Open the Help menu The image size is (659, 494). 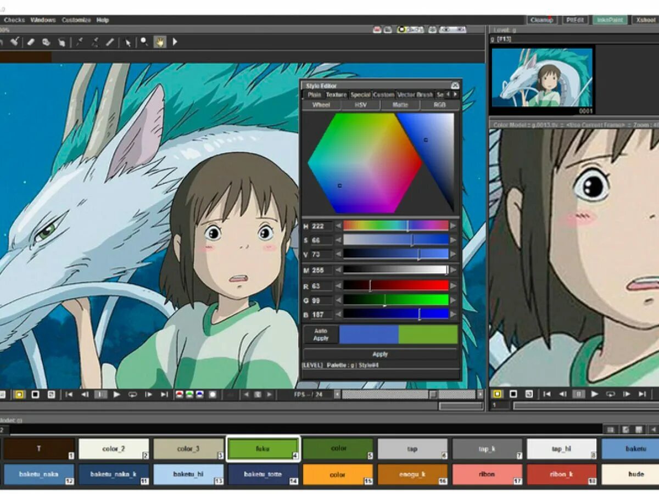click(103, 20)
